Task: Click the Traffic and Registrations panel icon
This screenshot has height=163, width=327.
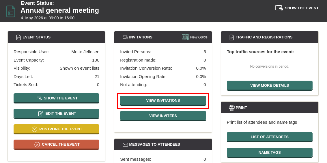Action: point(231,37)
